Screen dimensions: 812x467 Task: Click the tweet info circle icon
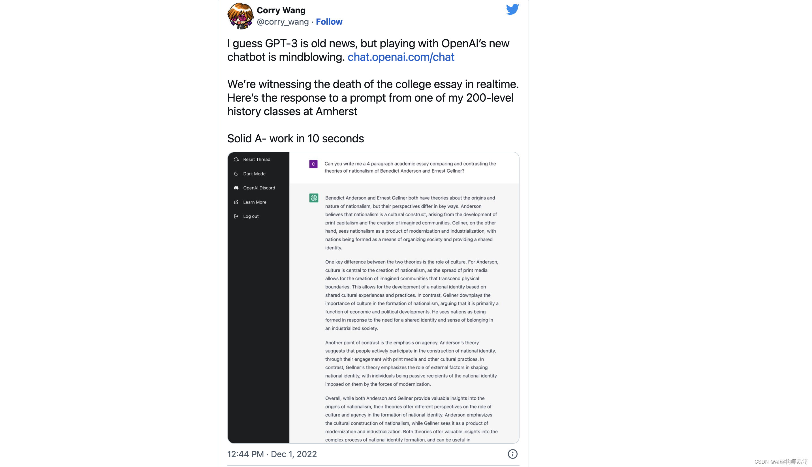coord(513,454)
